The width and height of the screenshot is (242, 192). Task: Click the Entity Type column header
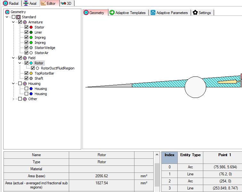(x=190, y=157)
